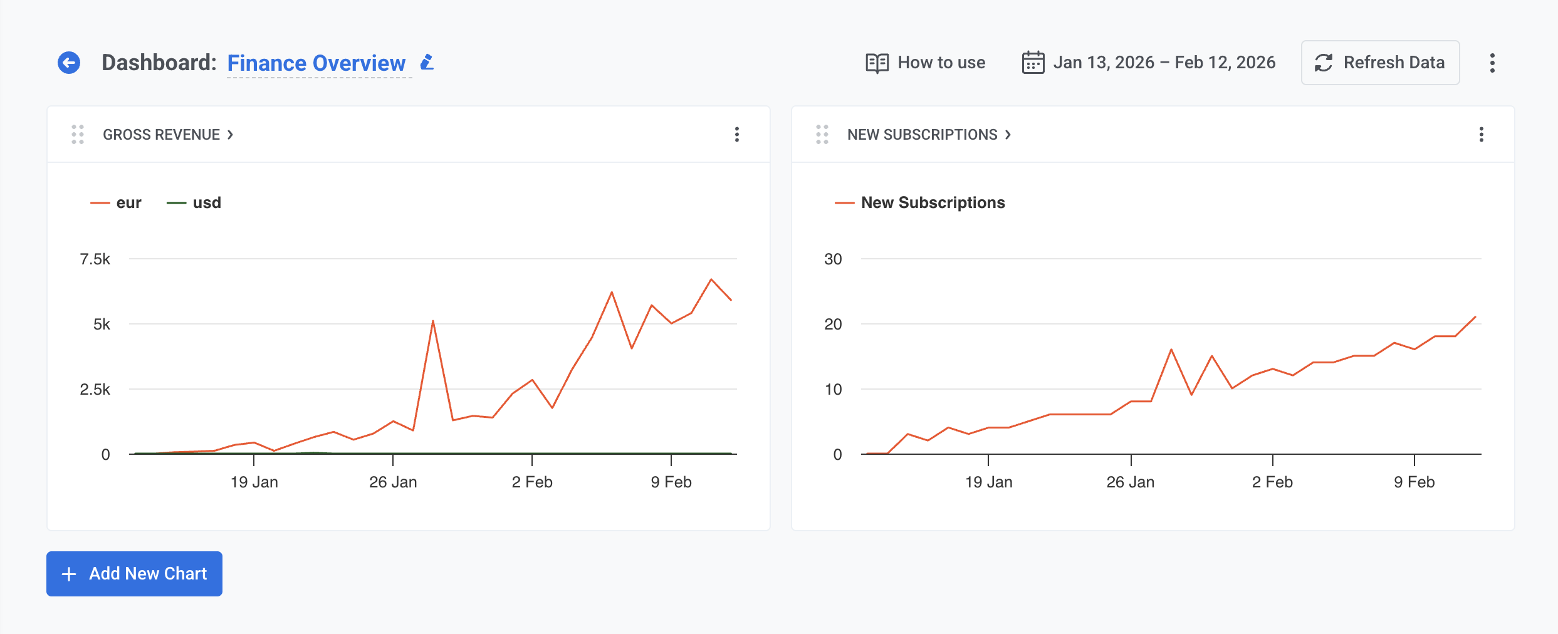Grab the drag handle on New Subscriptions card
1558x634 pixels.
[x=822, y=134]
